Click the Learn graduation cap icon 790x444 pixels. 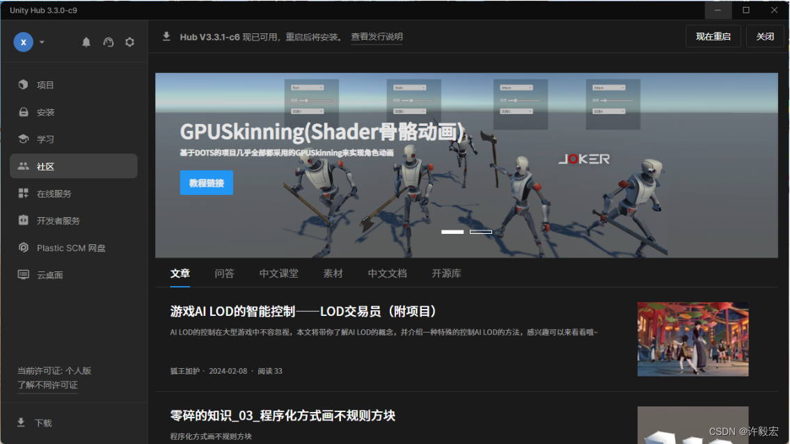tap(23, 138)
